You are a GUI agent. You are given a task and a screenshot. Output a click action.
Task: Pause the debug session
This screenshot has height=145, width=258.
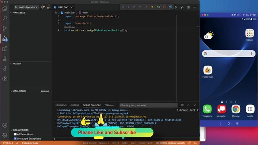click(x=128, y=7)
